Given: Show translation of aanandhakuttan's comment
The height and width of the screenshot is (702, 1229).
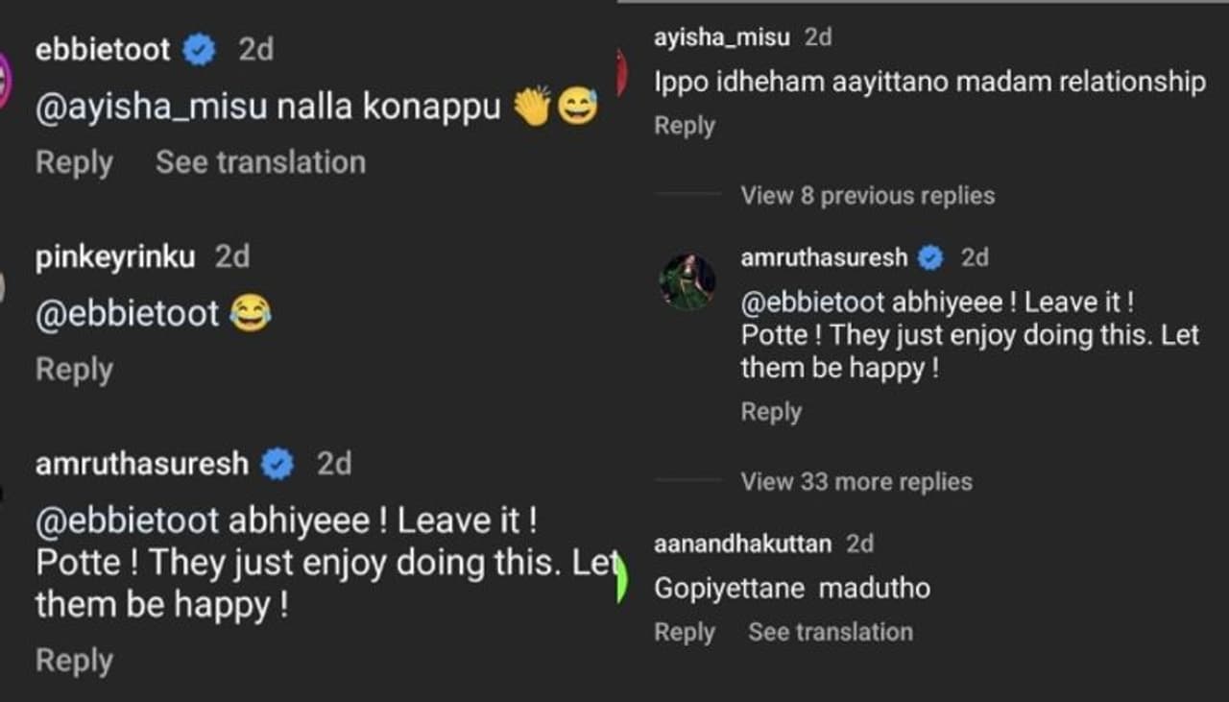Looking at the screenshot, I should pyautogui.click(x=830, y=632).
